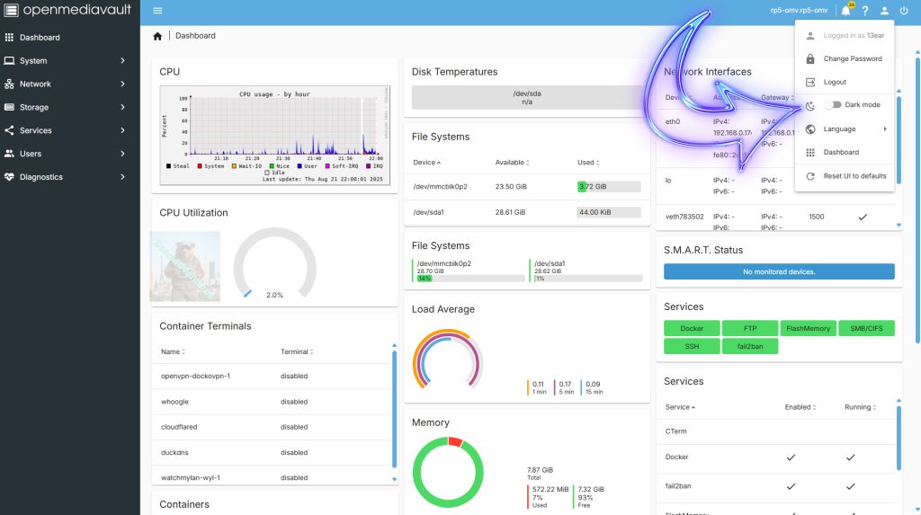Choose Logout from user menu
921x515 pixels.
point(835,82)
